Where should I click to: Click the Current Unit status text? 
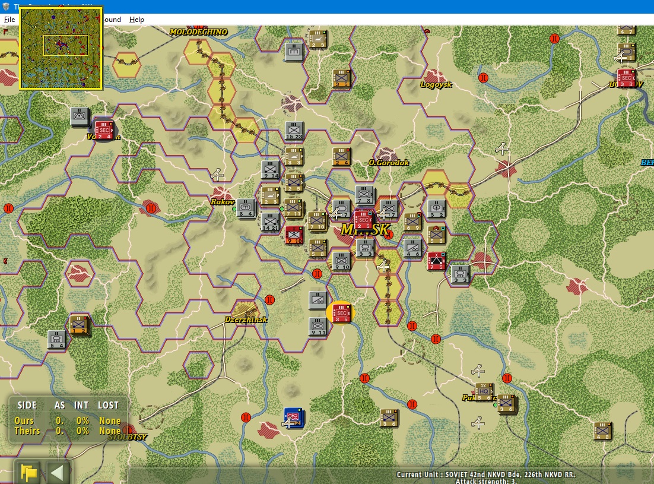(486, 475)
